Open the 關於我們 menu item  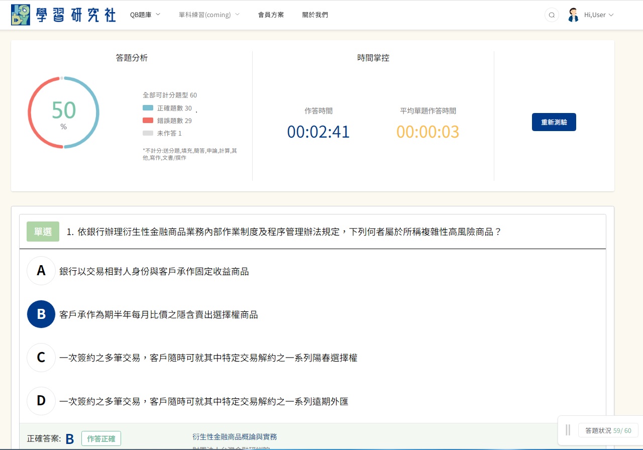pyautogui.click(x=315, y=15)
